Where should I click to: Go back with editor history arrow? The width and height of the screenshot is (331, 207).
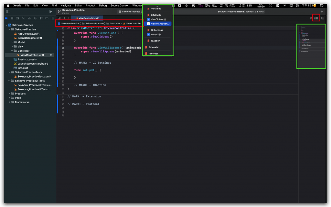[65, 18]
